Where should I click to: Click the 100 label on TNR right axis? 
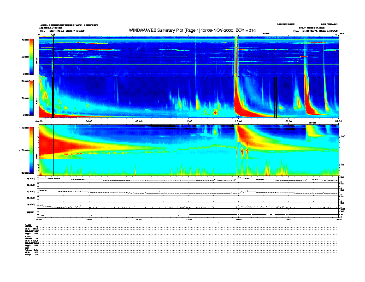[x=343, y=136]
